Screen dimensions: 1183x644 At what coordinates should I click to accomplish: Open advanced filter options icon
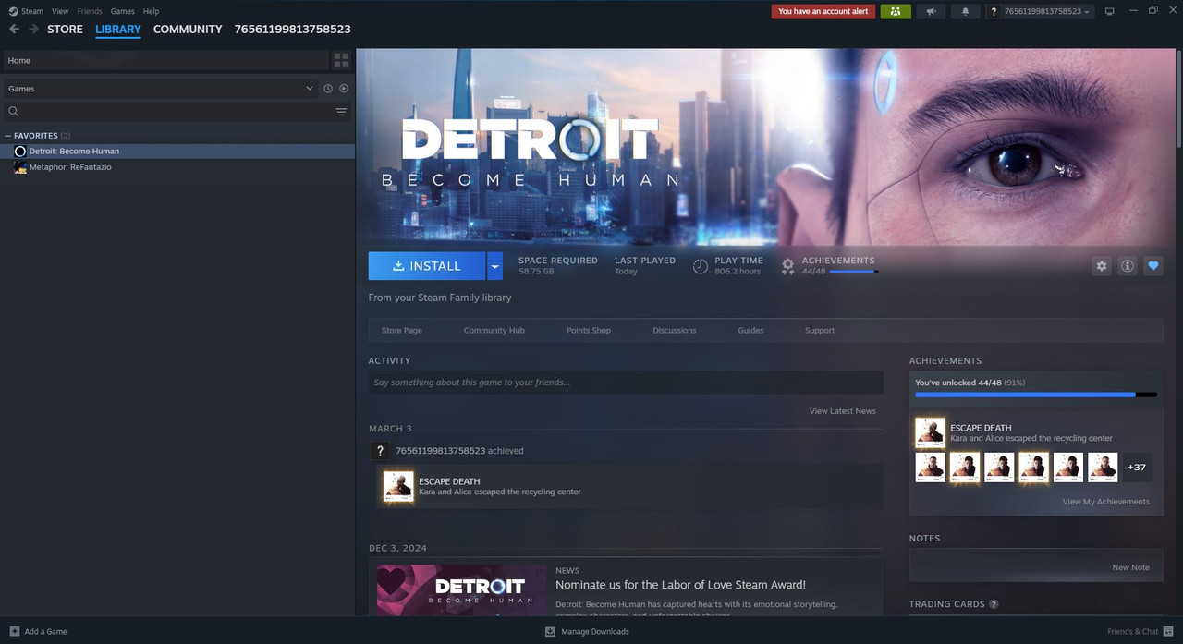coord(341,112)
